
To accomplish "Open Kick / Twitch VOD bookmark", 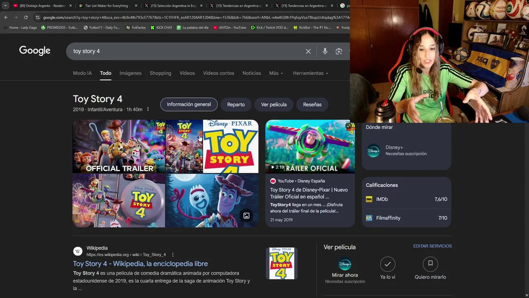I will 270,28.
